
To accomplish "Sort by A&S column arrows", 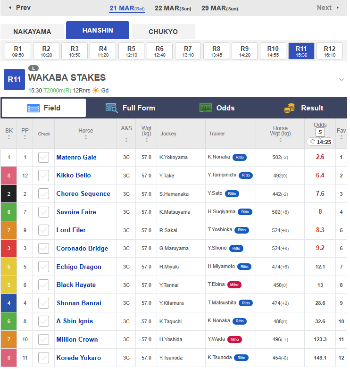I will [126, 140].
